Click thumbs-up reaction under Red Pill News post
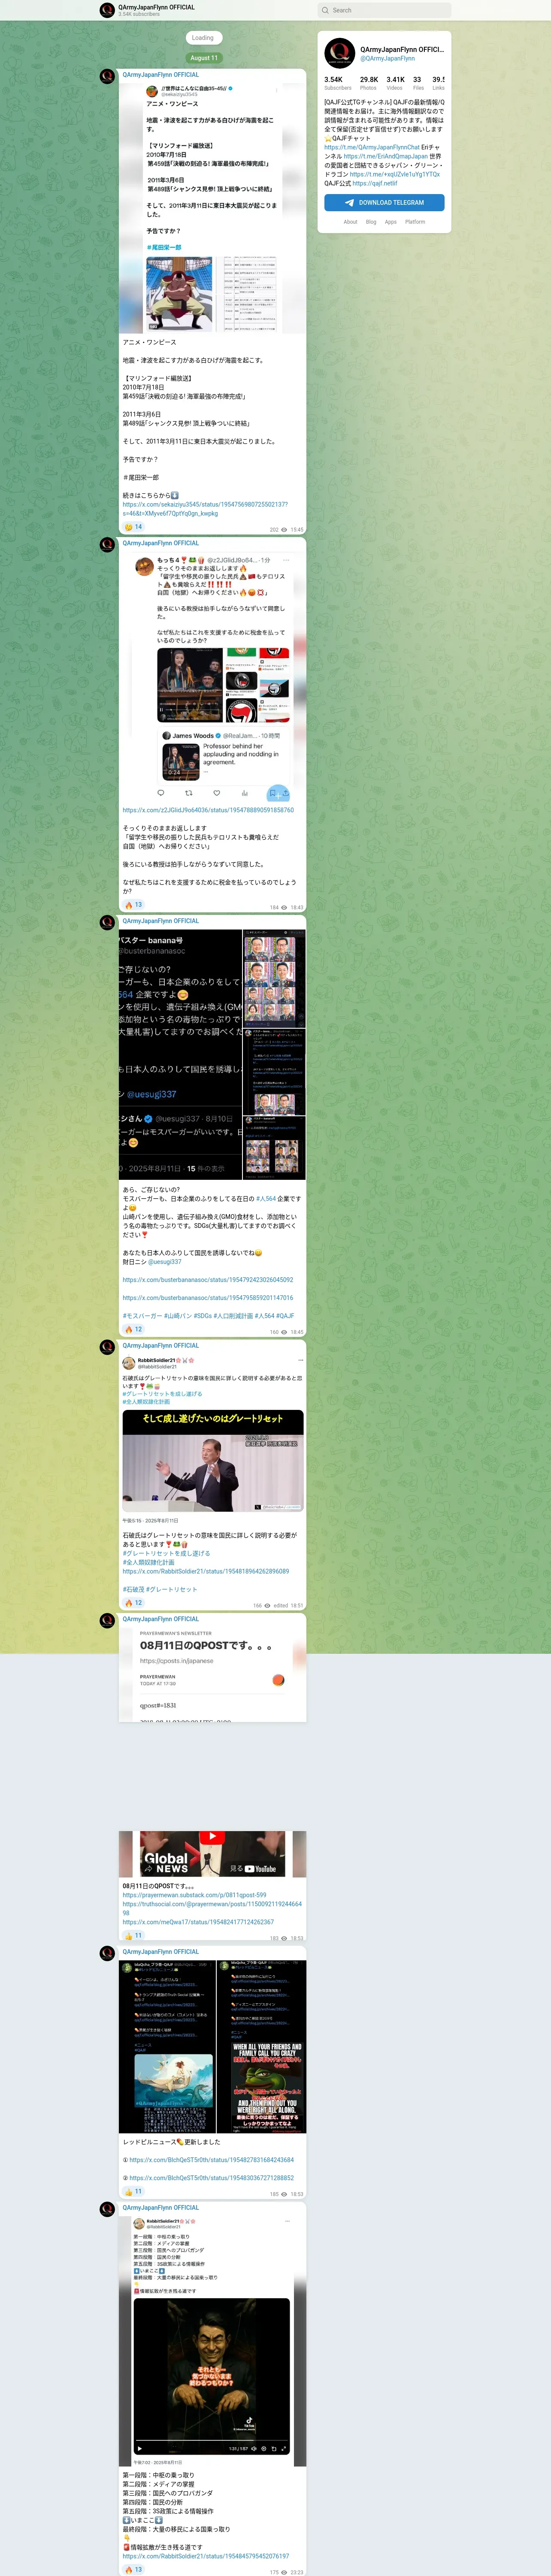Viewport: 551px width, 2576px height. click(x=133, y=2191)
